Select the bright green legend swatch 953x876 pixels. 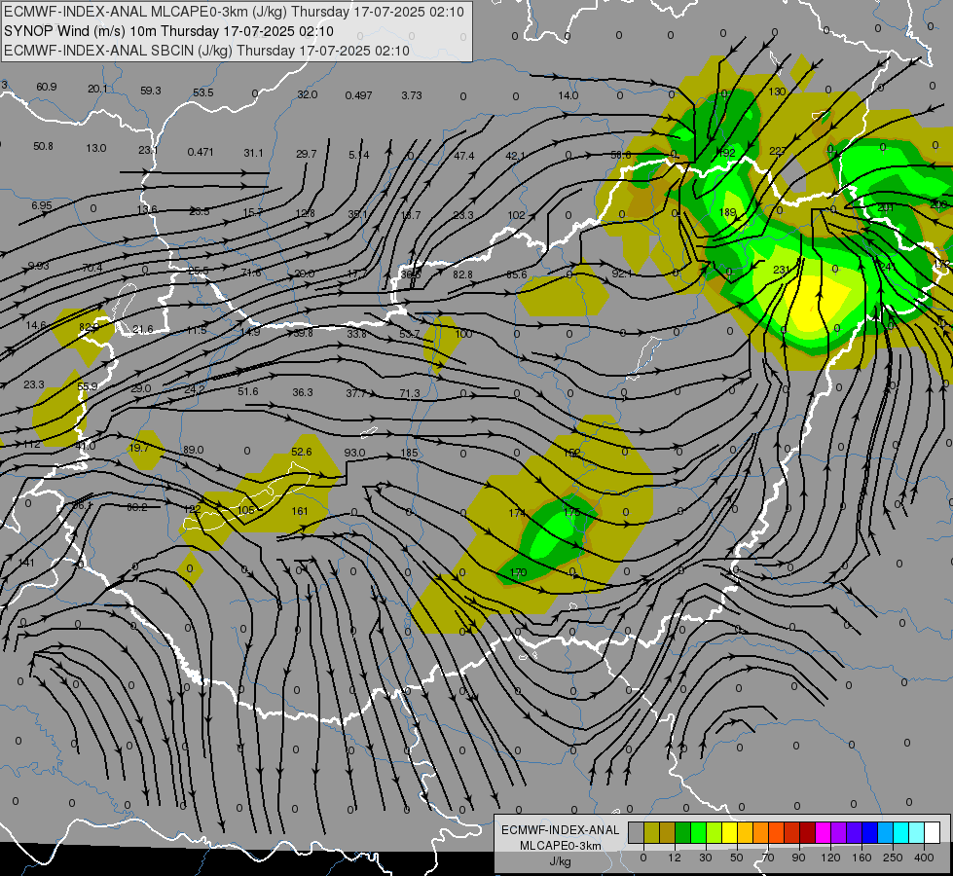[698, 832]
